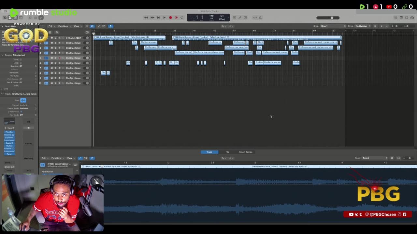Check the region Loop checkbox

[21, 63]
